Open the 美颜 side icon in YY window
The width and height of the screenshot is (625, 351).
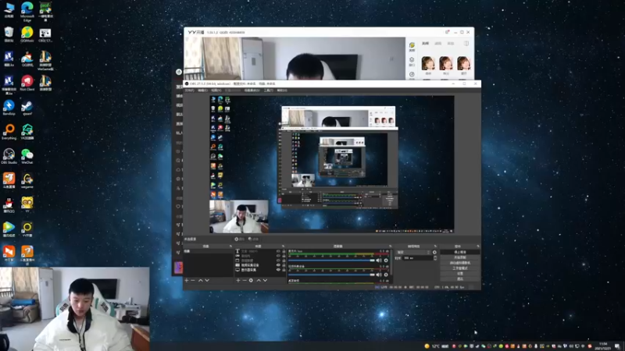pos(412,47)
